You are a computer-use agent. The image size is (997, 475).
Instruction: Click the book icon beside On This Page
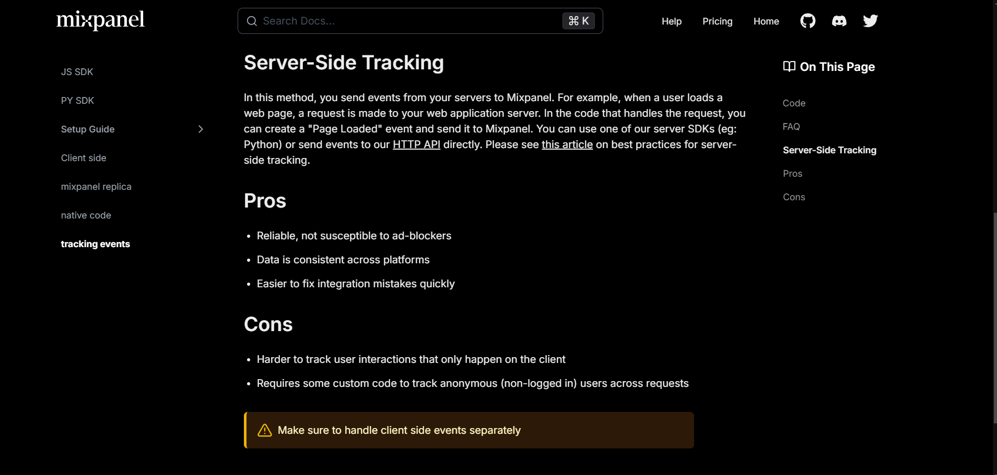pyautogui.click(x=789, y=66)
